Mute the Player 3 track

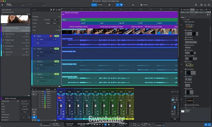tap(51, 74)
